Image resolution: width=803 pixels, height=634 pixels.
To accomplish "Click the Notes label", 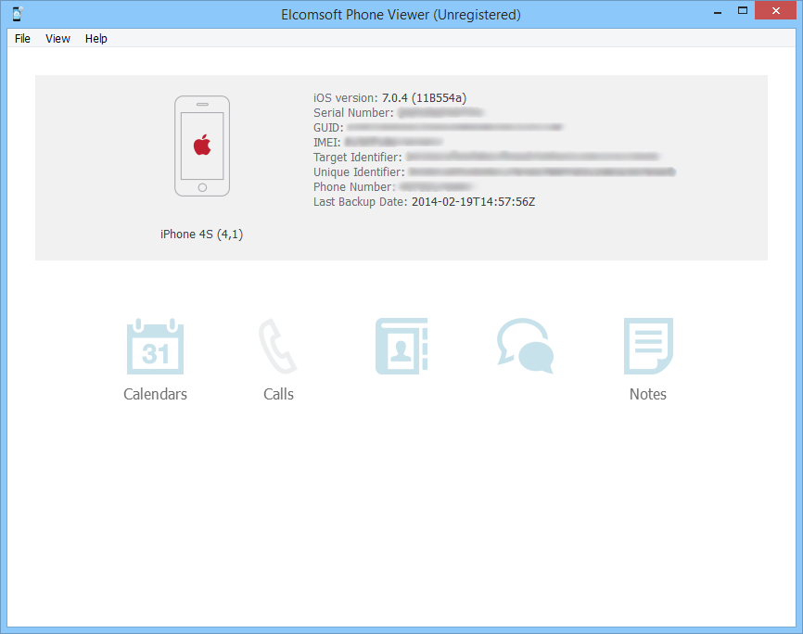I will [648, 394].
